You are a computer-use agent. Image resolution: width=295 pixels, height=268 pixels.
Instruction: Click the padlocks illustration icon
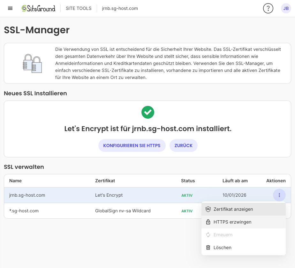pos(32,64)
